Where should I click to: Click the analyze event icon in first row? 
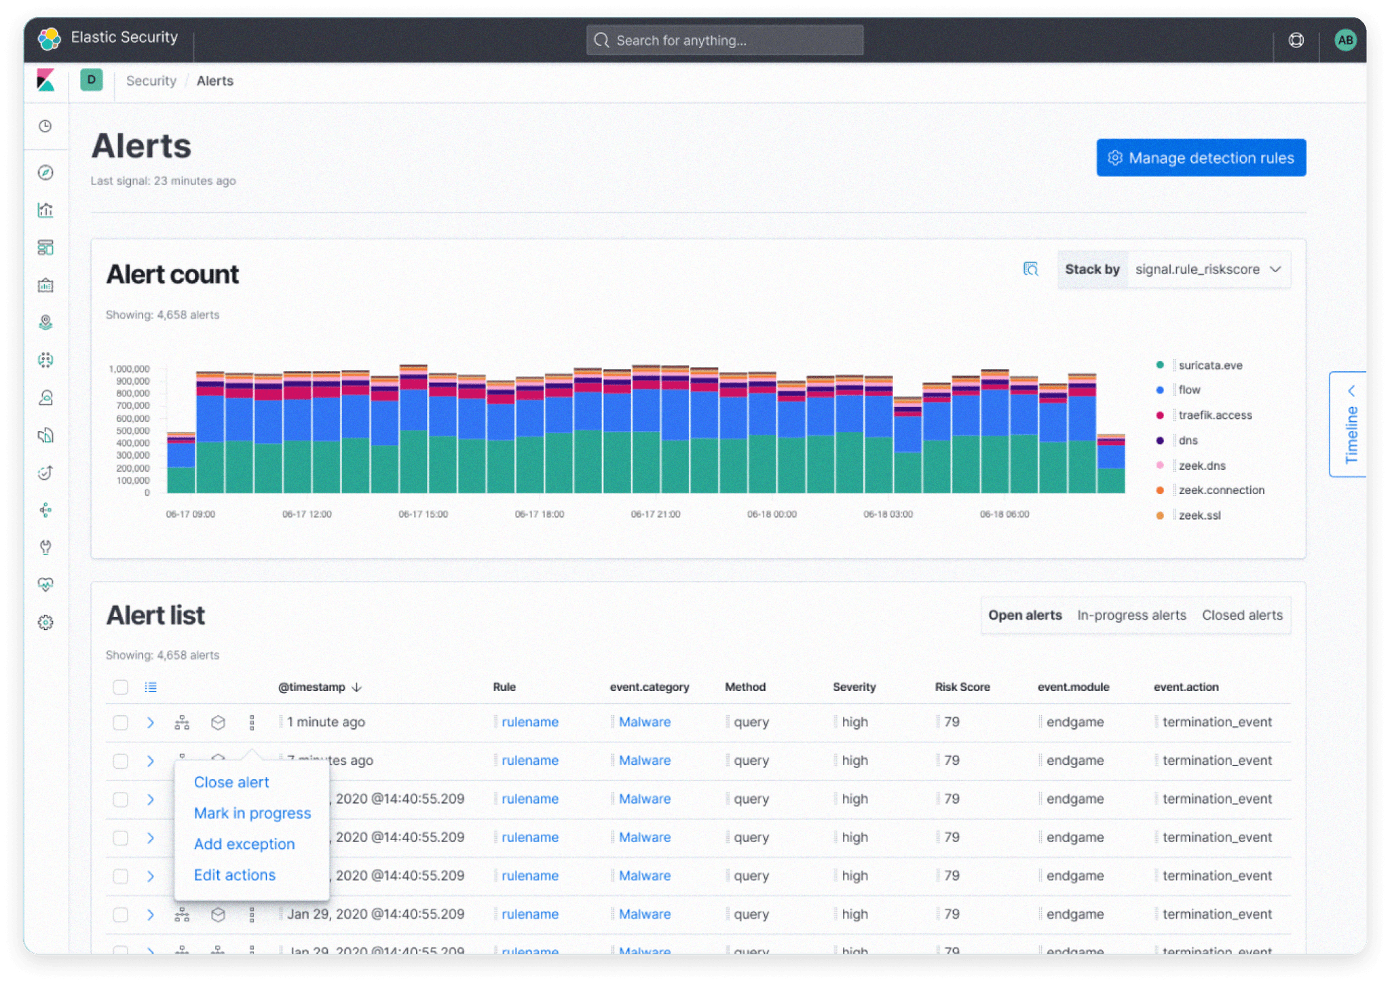click(x=182, y=723)
